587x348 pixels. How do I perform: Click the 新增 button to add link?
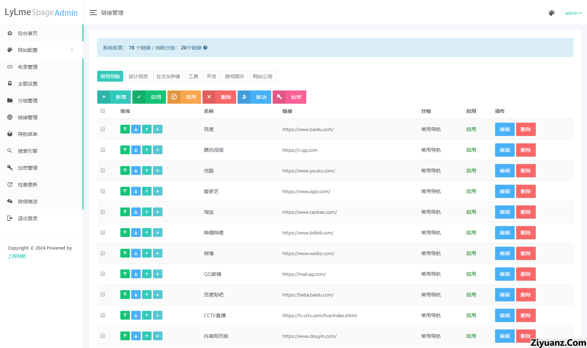(x=114, y=97)
